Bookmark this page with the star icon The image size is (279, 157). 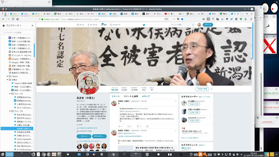182,19
